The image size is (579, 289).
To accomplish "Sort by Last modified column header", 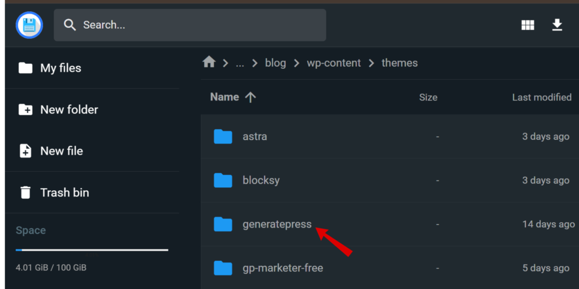I will click(x=542, y=97).
